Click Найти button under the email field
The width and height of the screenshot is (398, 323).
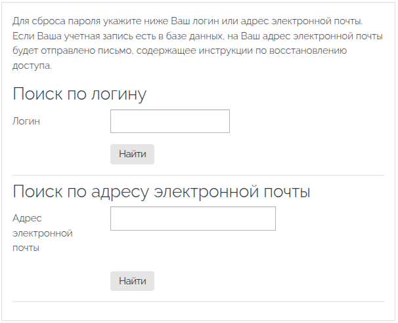point(132,281)
